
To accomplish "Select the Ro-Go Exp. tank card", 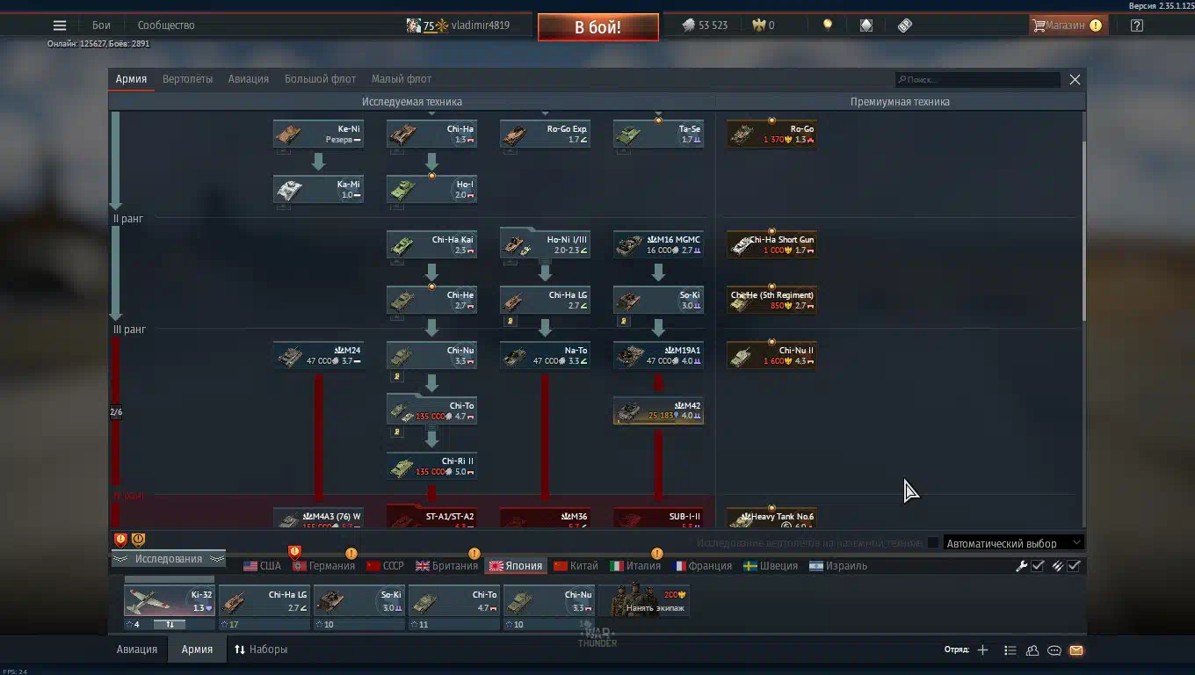I will (545, 134).
